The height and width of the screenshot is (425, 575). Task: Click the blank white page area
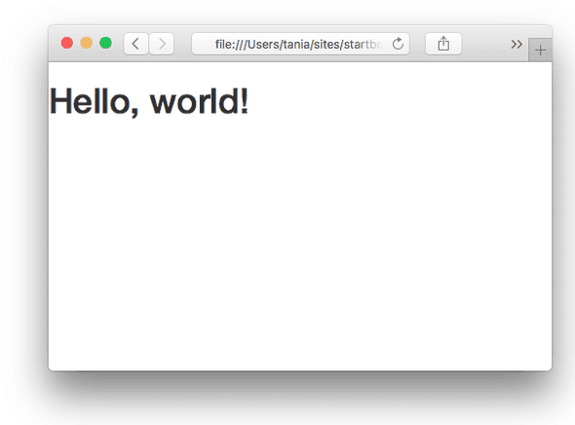(300, 241)
